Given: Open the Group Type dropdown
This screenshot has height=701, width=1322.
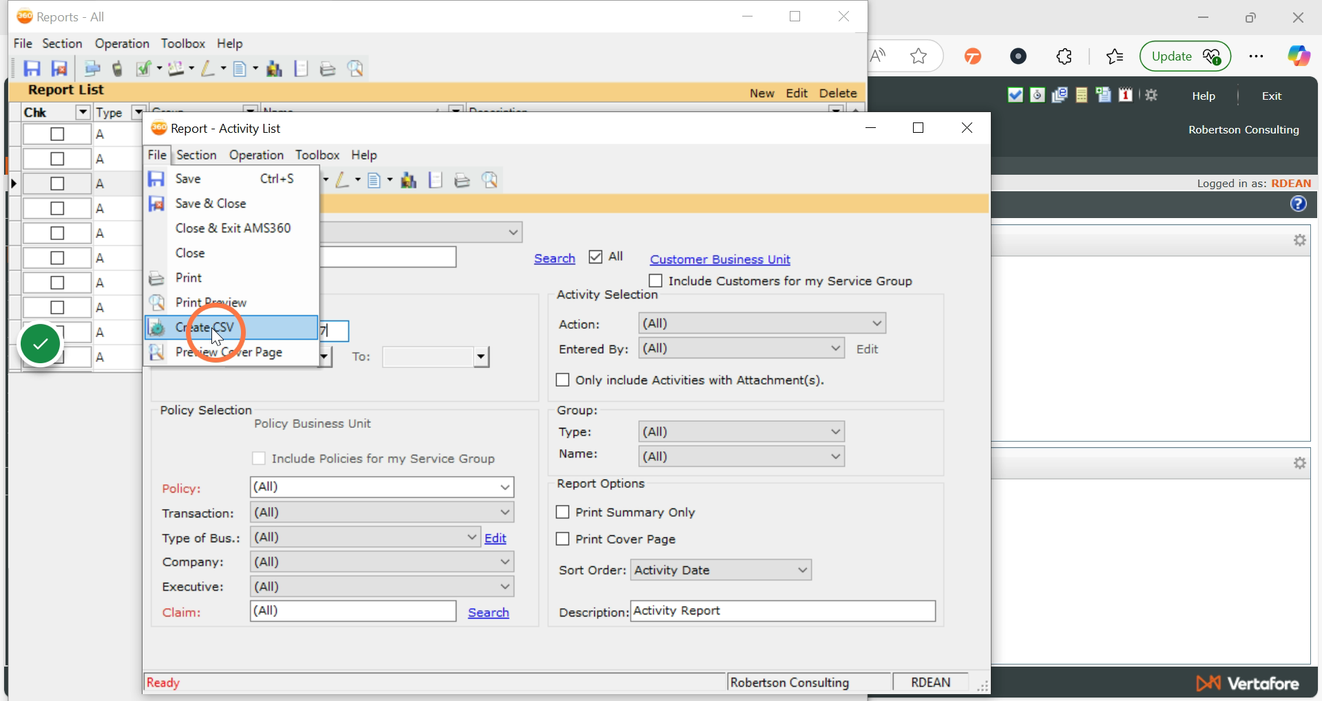Looking at the screenshot, I should 835,432.
